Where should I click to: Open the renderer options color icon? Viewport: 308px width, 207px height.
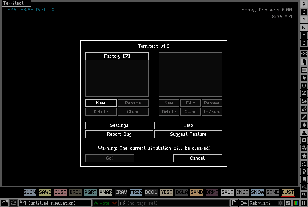coord(296,203)
